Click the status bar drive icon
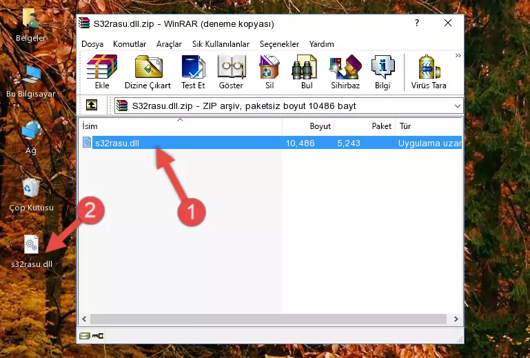The height and width of the screenshot is (358, 530). pyautogui.click(x=85, y=336)
